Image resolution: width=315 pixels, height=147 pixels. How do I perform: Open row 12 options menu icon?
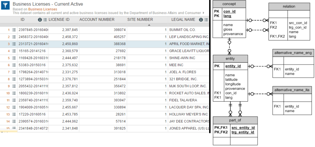14,107
